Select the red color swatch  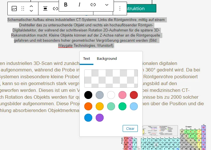point(134,95)
